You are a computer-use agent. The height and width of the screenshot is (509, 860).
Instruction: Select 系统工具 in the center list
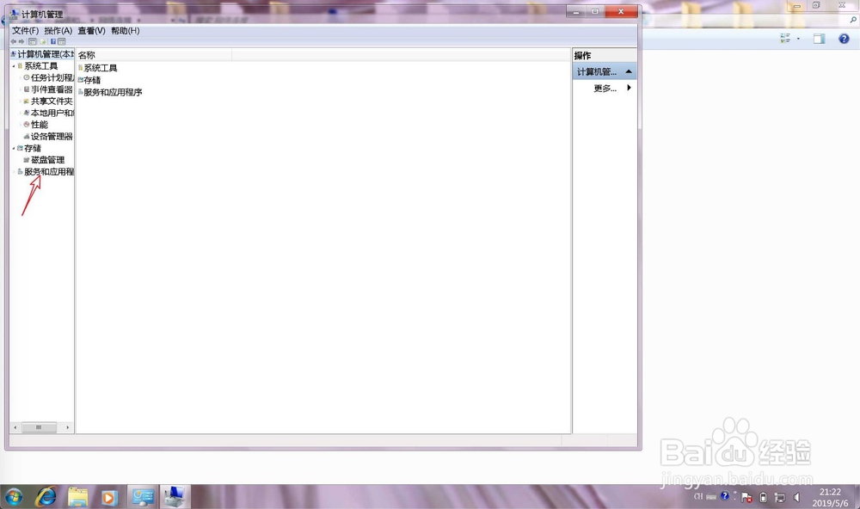[x=97, y=68]
